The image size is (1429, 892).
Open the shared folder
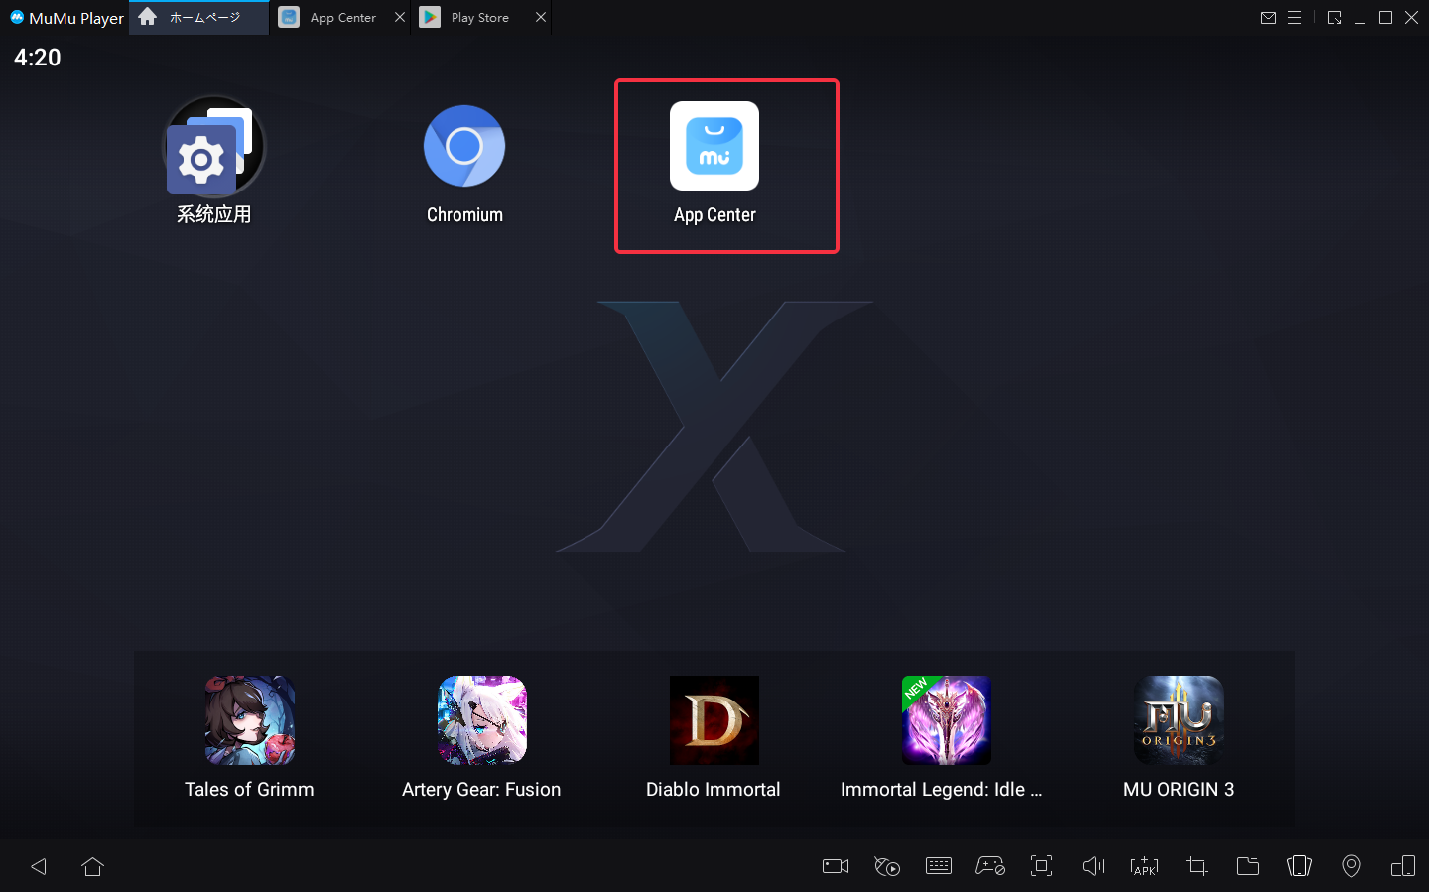point(1248,866)
